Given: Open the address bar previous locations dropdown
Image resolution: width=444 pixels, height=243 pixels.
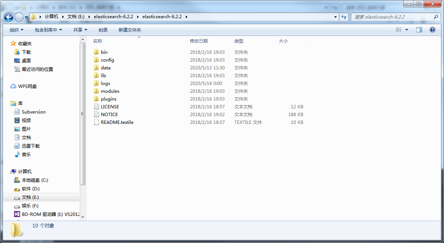Looking at the screenshot, I should tap(336, 17).
